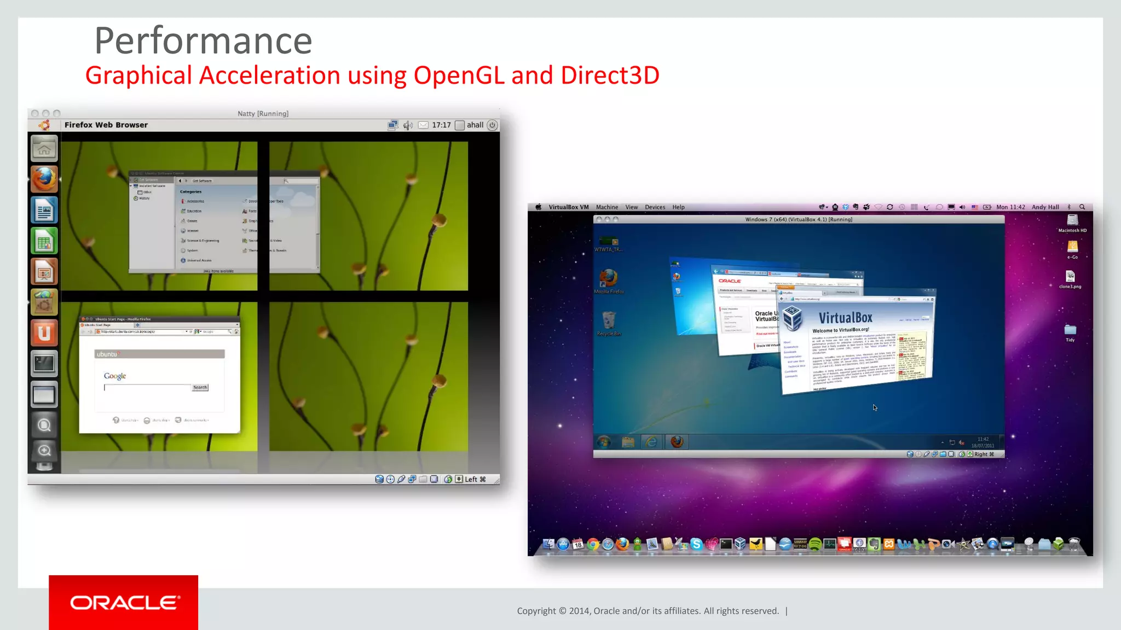Open the Devices menu in the VirtualBox menu bar
The height and width of the screenshot is (630, 1121).
pos(655,207)
